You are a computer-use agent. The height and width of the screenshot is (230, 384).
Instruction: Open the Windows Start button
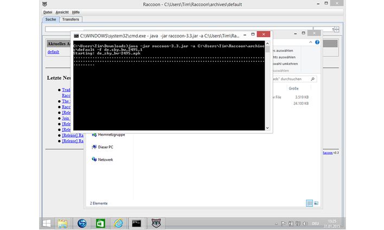(x=47, y=223)
